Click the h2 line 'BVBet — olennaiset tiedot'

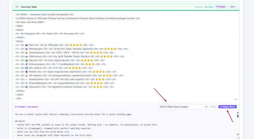(x=45, y=15)
